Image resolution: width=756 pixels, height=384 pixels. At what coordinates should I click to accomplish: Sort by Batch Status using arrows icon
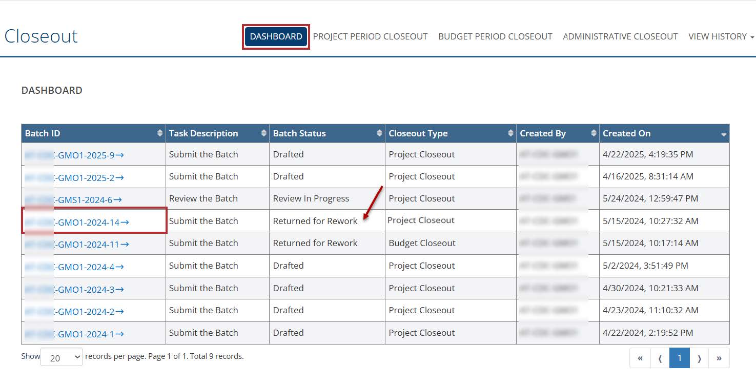point(379,133)
